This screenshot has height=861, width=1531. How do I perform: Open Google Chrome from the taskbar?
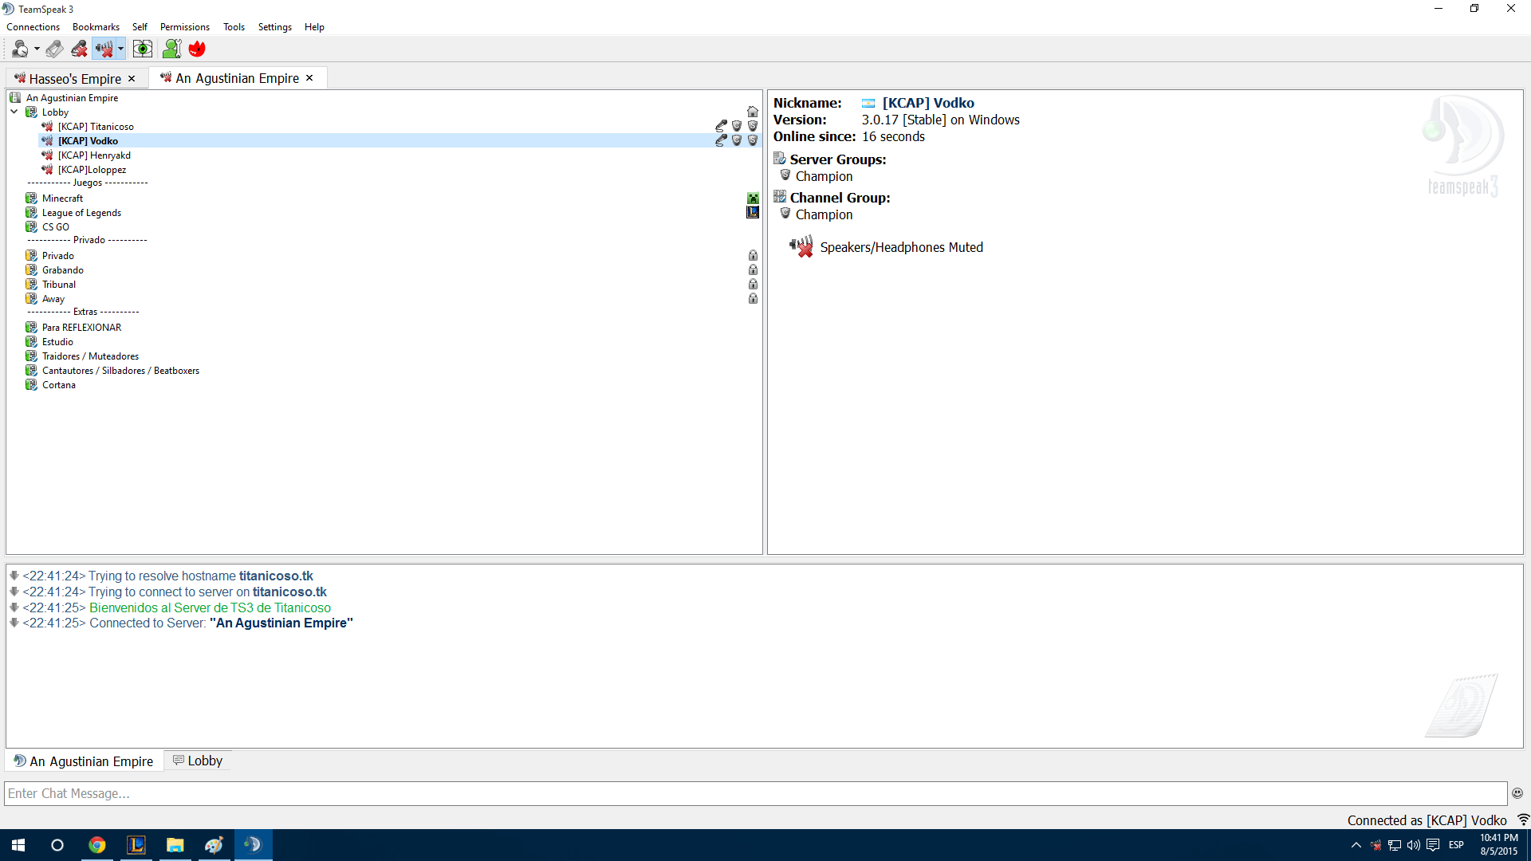(x=97, y=845)
